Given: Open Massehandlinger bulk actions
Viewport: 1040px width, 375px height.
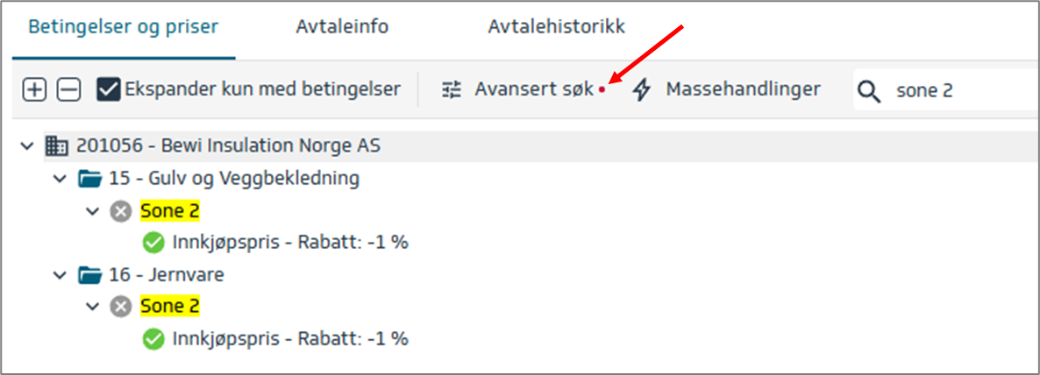Looking at the screenshot, I should pyautogui.click(x=742, y=89).
